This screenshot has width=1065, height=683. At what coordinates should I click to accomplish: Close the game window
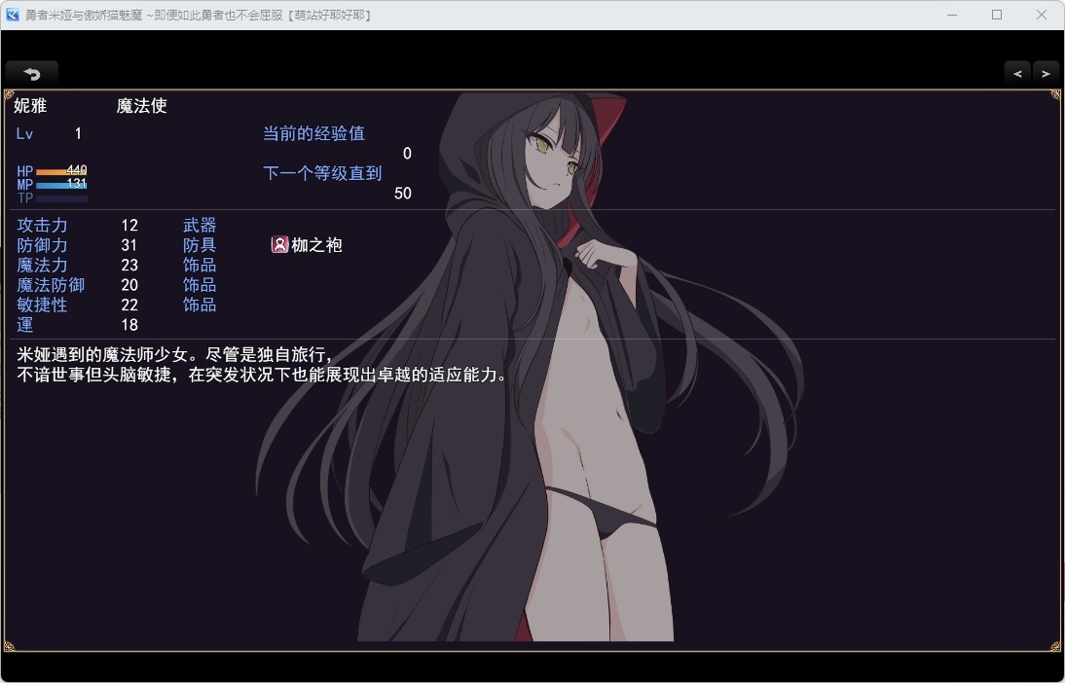pos(1042,15)
